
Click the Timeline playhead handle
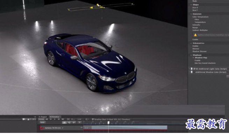pos(108,122)
